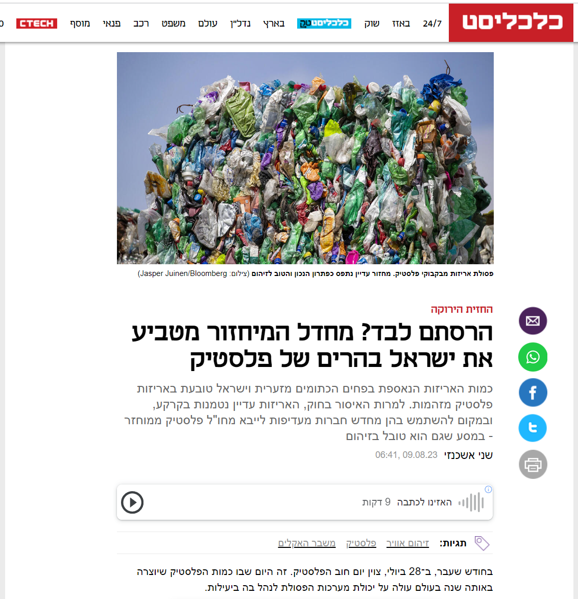This screenshot has height=599, width=578.
Task: Share article via email icon
Action: 533,321
